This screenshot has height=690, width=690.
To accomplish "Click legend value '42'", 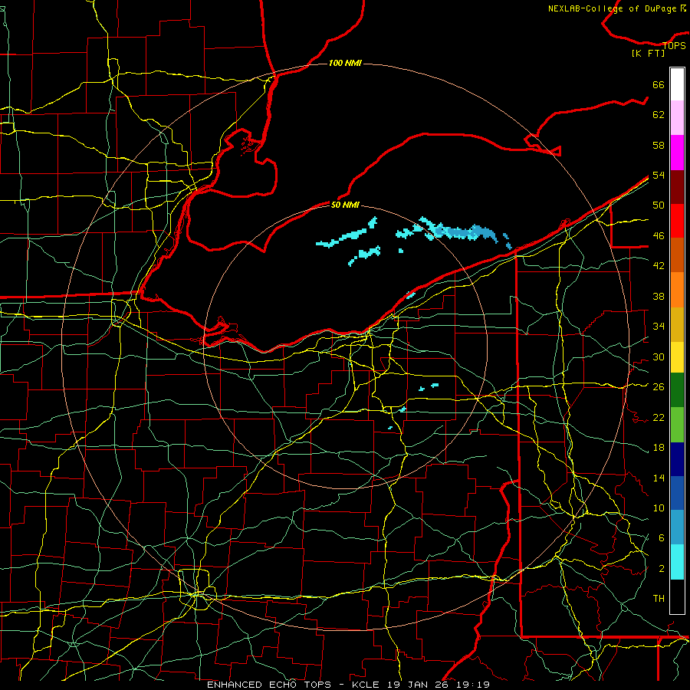I will point(659,266).
